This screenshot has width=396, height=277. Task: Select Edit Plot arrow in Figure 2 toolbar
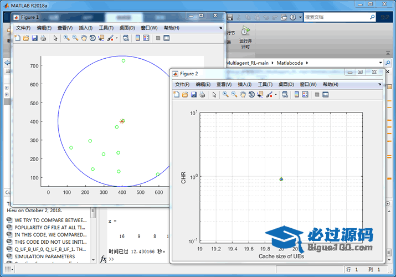214,95
